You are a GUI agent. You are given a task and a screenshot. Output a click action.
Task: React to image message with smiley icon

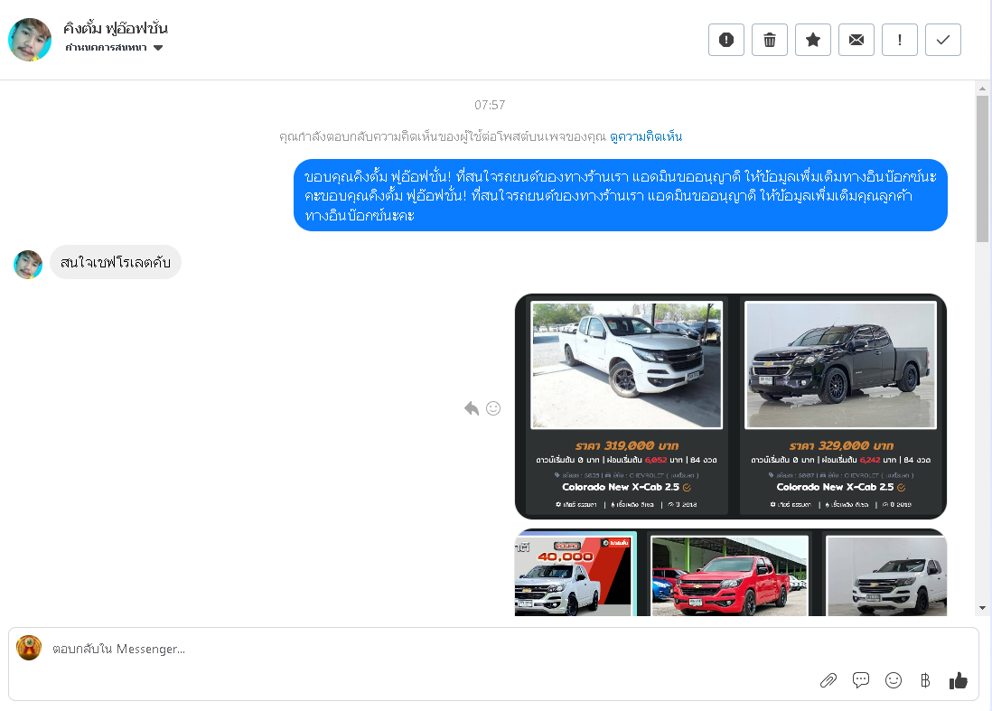coord(493,408)
